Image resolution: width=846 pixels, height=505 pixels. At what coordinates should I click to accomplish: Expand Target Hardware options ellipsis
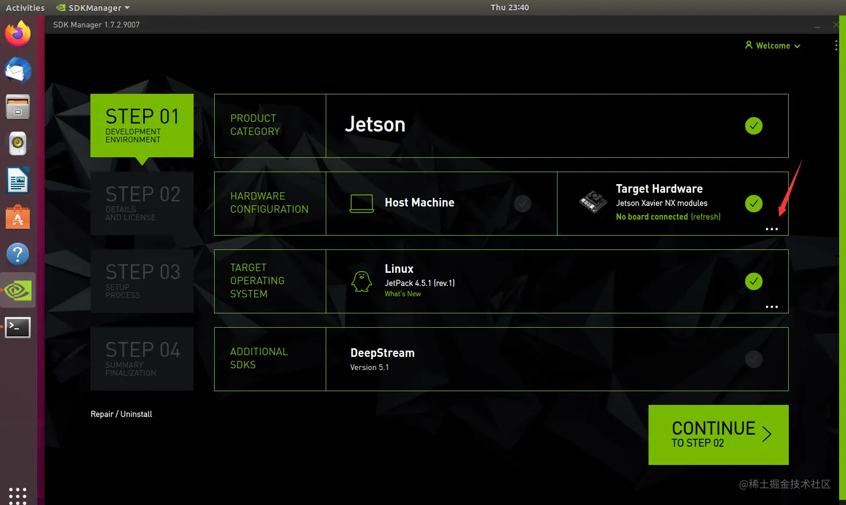pos(772,229)
